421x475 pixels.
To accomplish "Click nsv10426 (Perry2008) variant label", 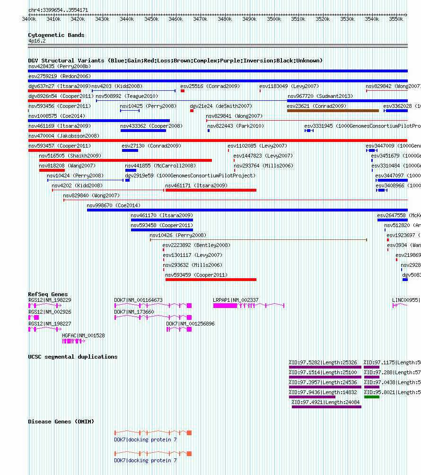I will pyautogui.click(x=178, y=236).
